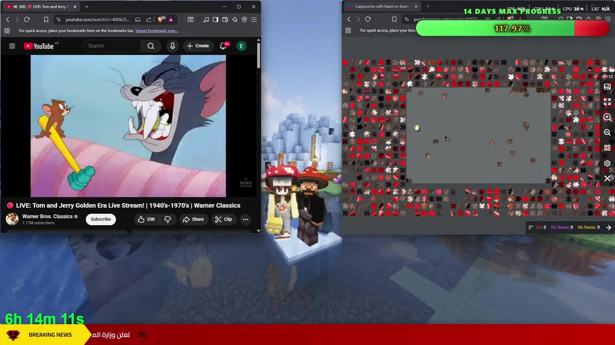Open the Warner Bros. Classics channel avatar
Viewport: 615px width, 345px height.
pyautogui.click(x=12, y=219)
